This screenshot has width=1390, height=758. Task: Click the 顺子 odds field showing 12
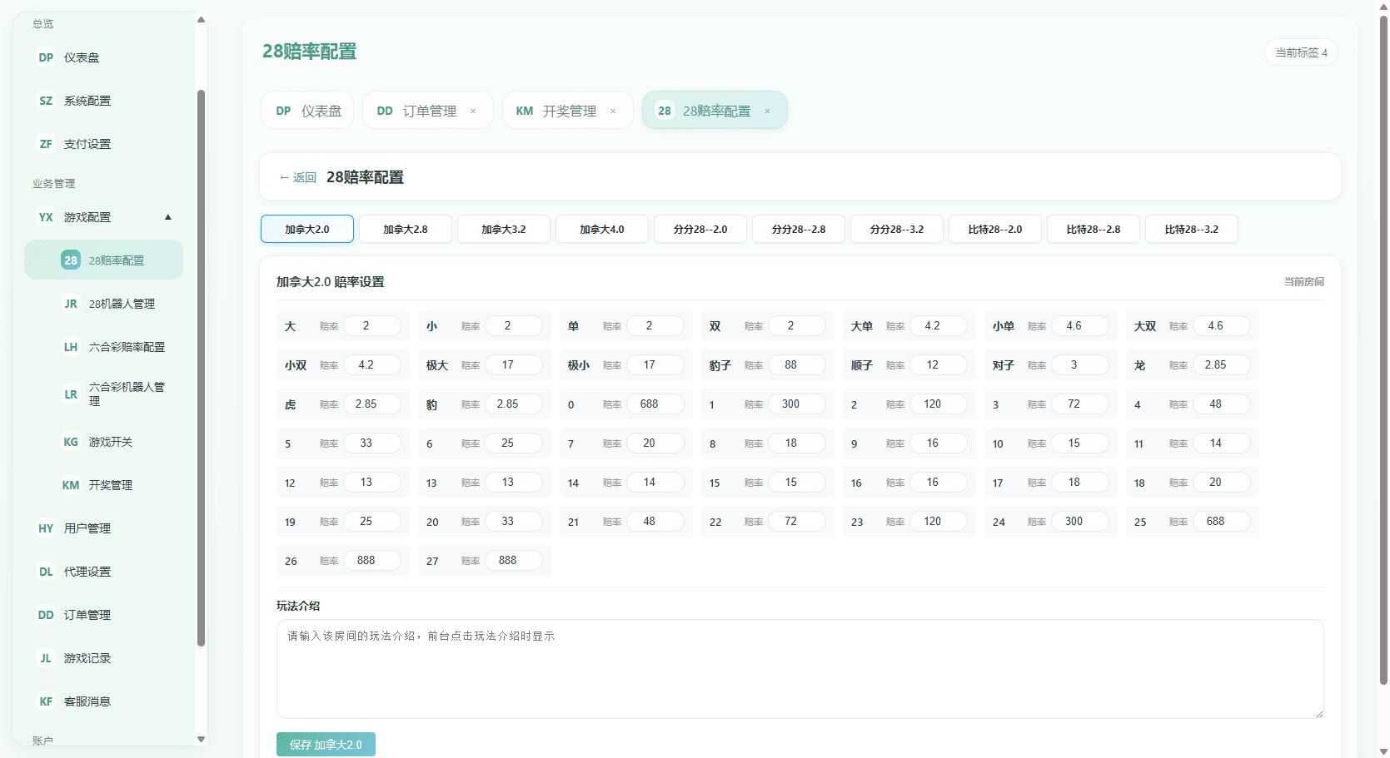(x=939, y=364)
